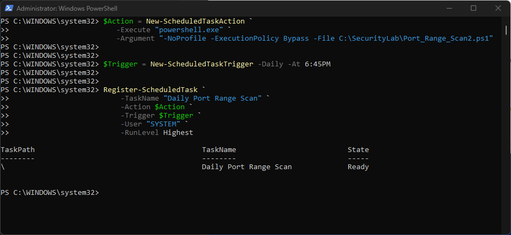
Task: Click the State column header
Action: click(358, 149)
